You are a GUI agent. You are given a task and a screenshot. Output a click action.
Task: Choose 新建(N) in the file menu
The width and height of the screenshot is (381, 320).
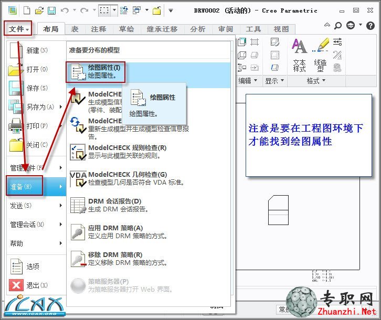pos(36,50)
